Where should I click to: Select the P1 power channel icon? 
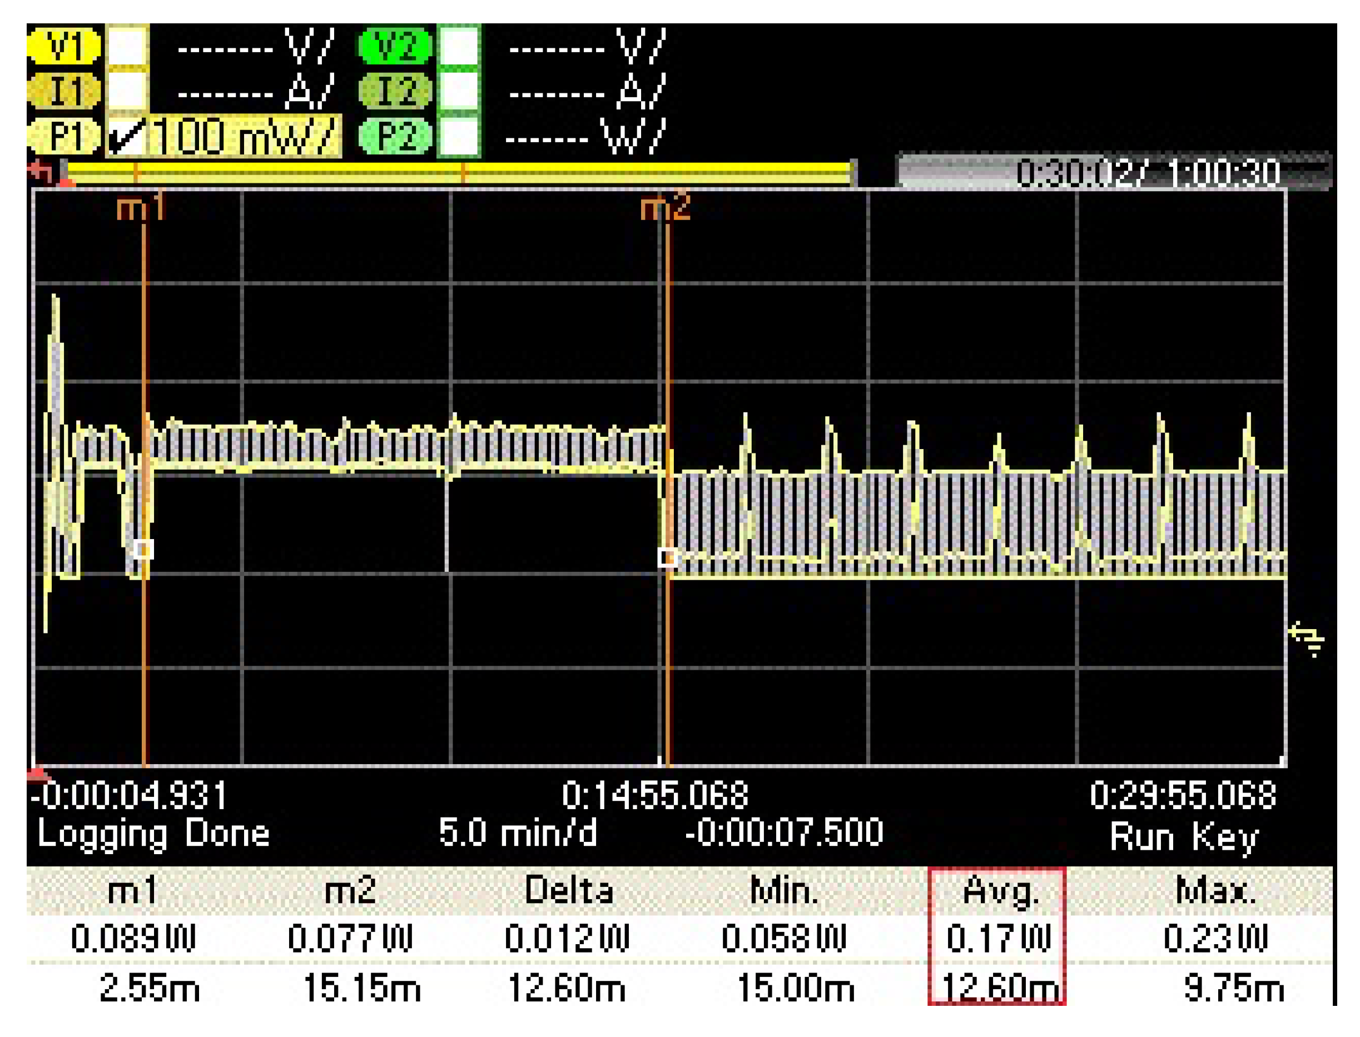click(x=65, y=137)
